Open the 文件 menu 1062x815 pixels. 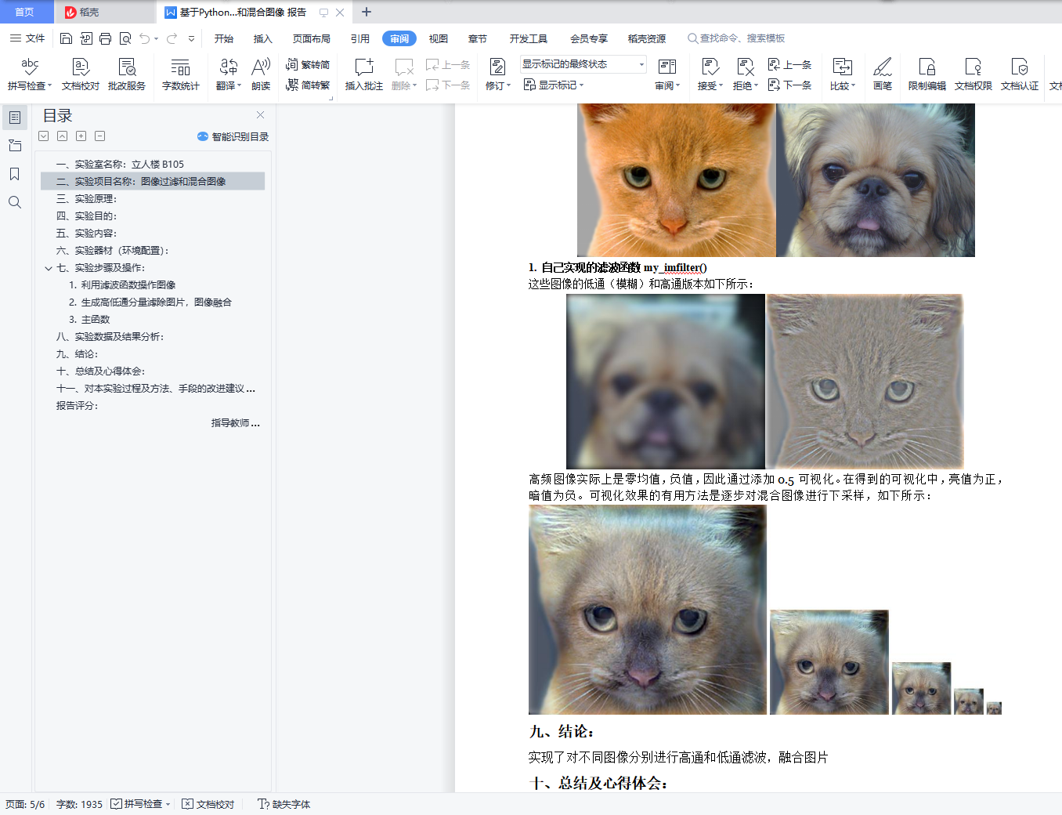click(27, 38)
